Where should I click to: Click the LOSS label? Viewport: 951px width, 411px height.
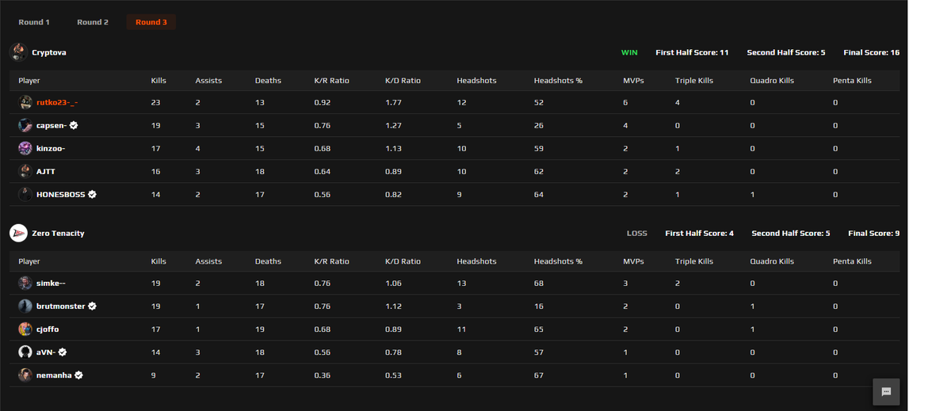[637, 233]
